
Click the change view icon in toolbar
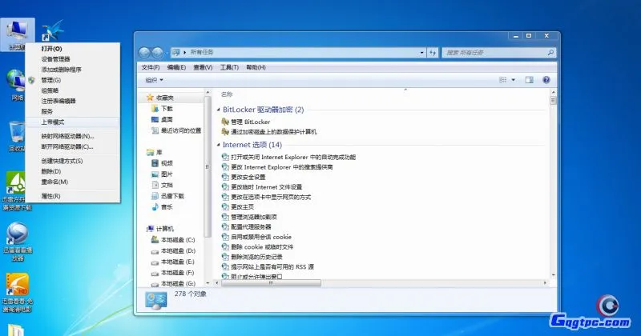pyautogui.click(x=503, y=80)
